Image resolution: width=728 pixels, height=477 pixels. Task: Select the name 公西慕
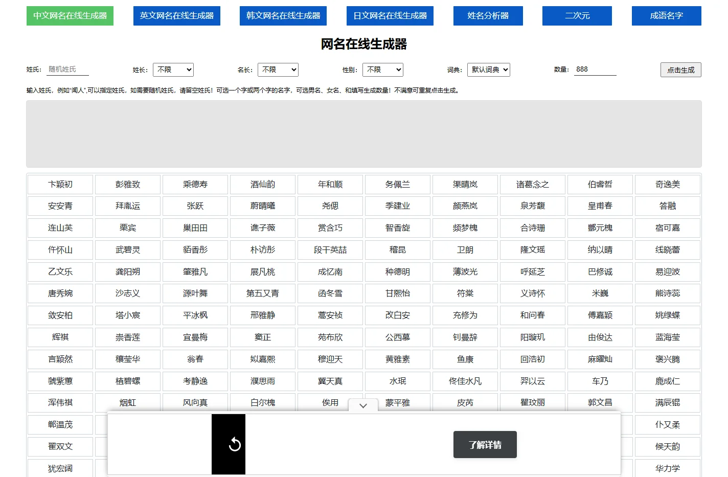398,337
